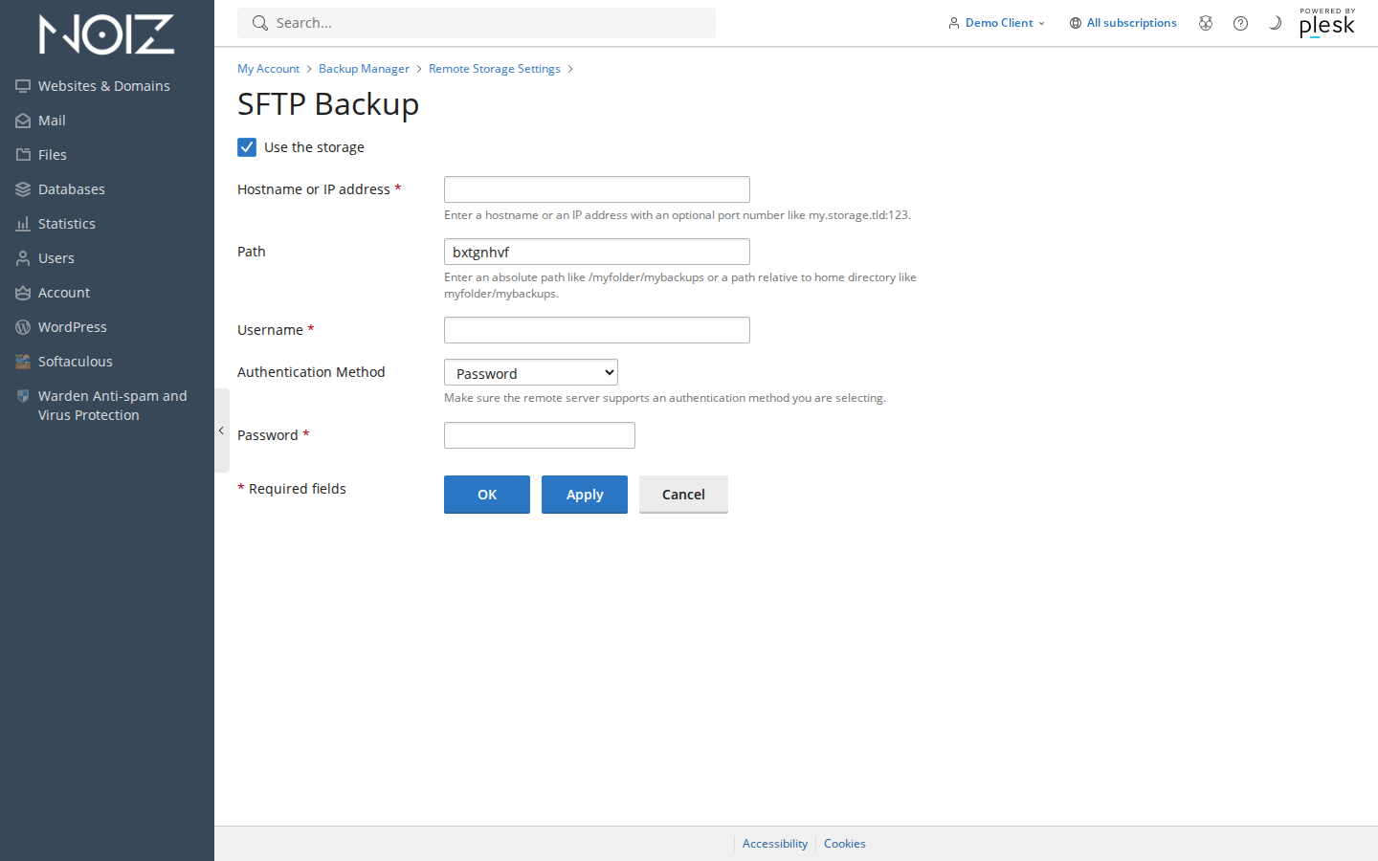Go to Files in the sidebar

53,155
